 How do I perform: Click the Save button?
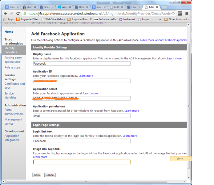point(37,175)
